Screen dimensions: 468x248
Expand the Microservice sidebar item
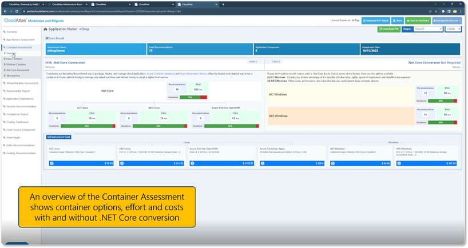[12, 75]
